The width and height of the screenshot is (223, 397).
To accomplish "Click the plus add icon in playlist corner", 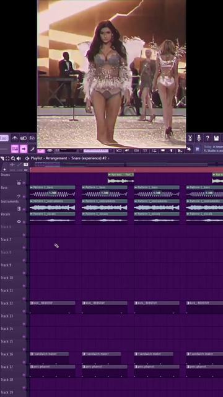I will [4, 169].
